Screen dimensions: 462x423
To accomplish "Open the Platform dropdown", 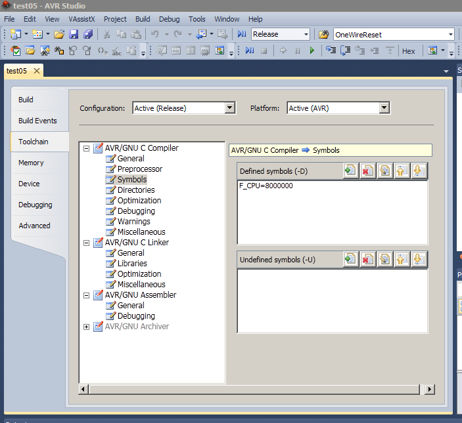I will coord(384,108).
